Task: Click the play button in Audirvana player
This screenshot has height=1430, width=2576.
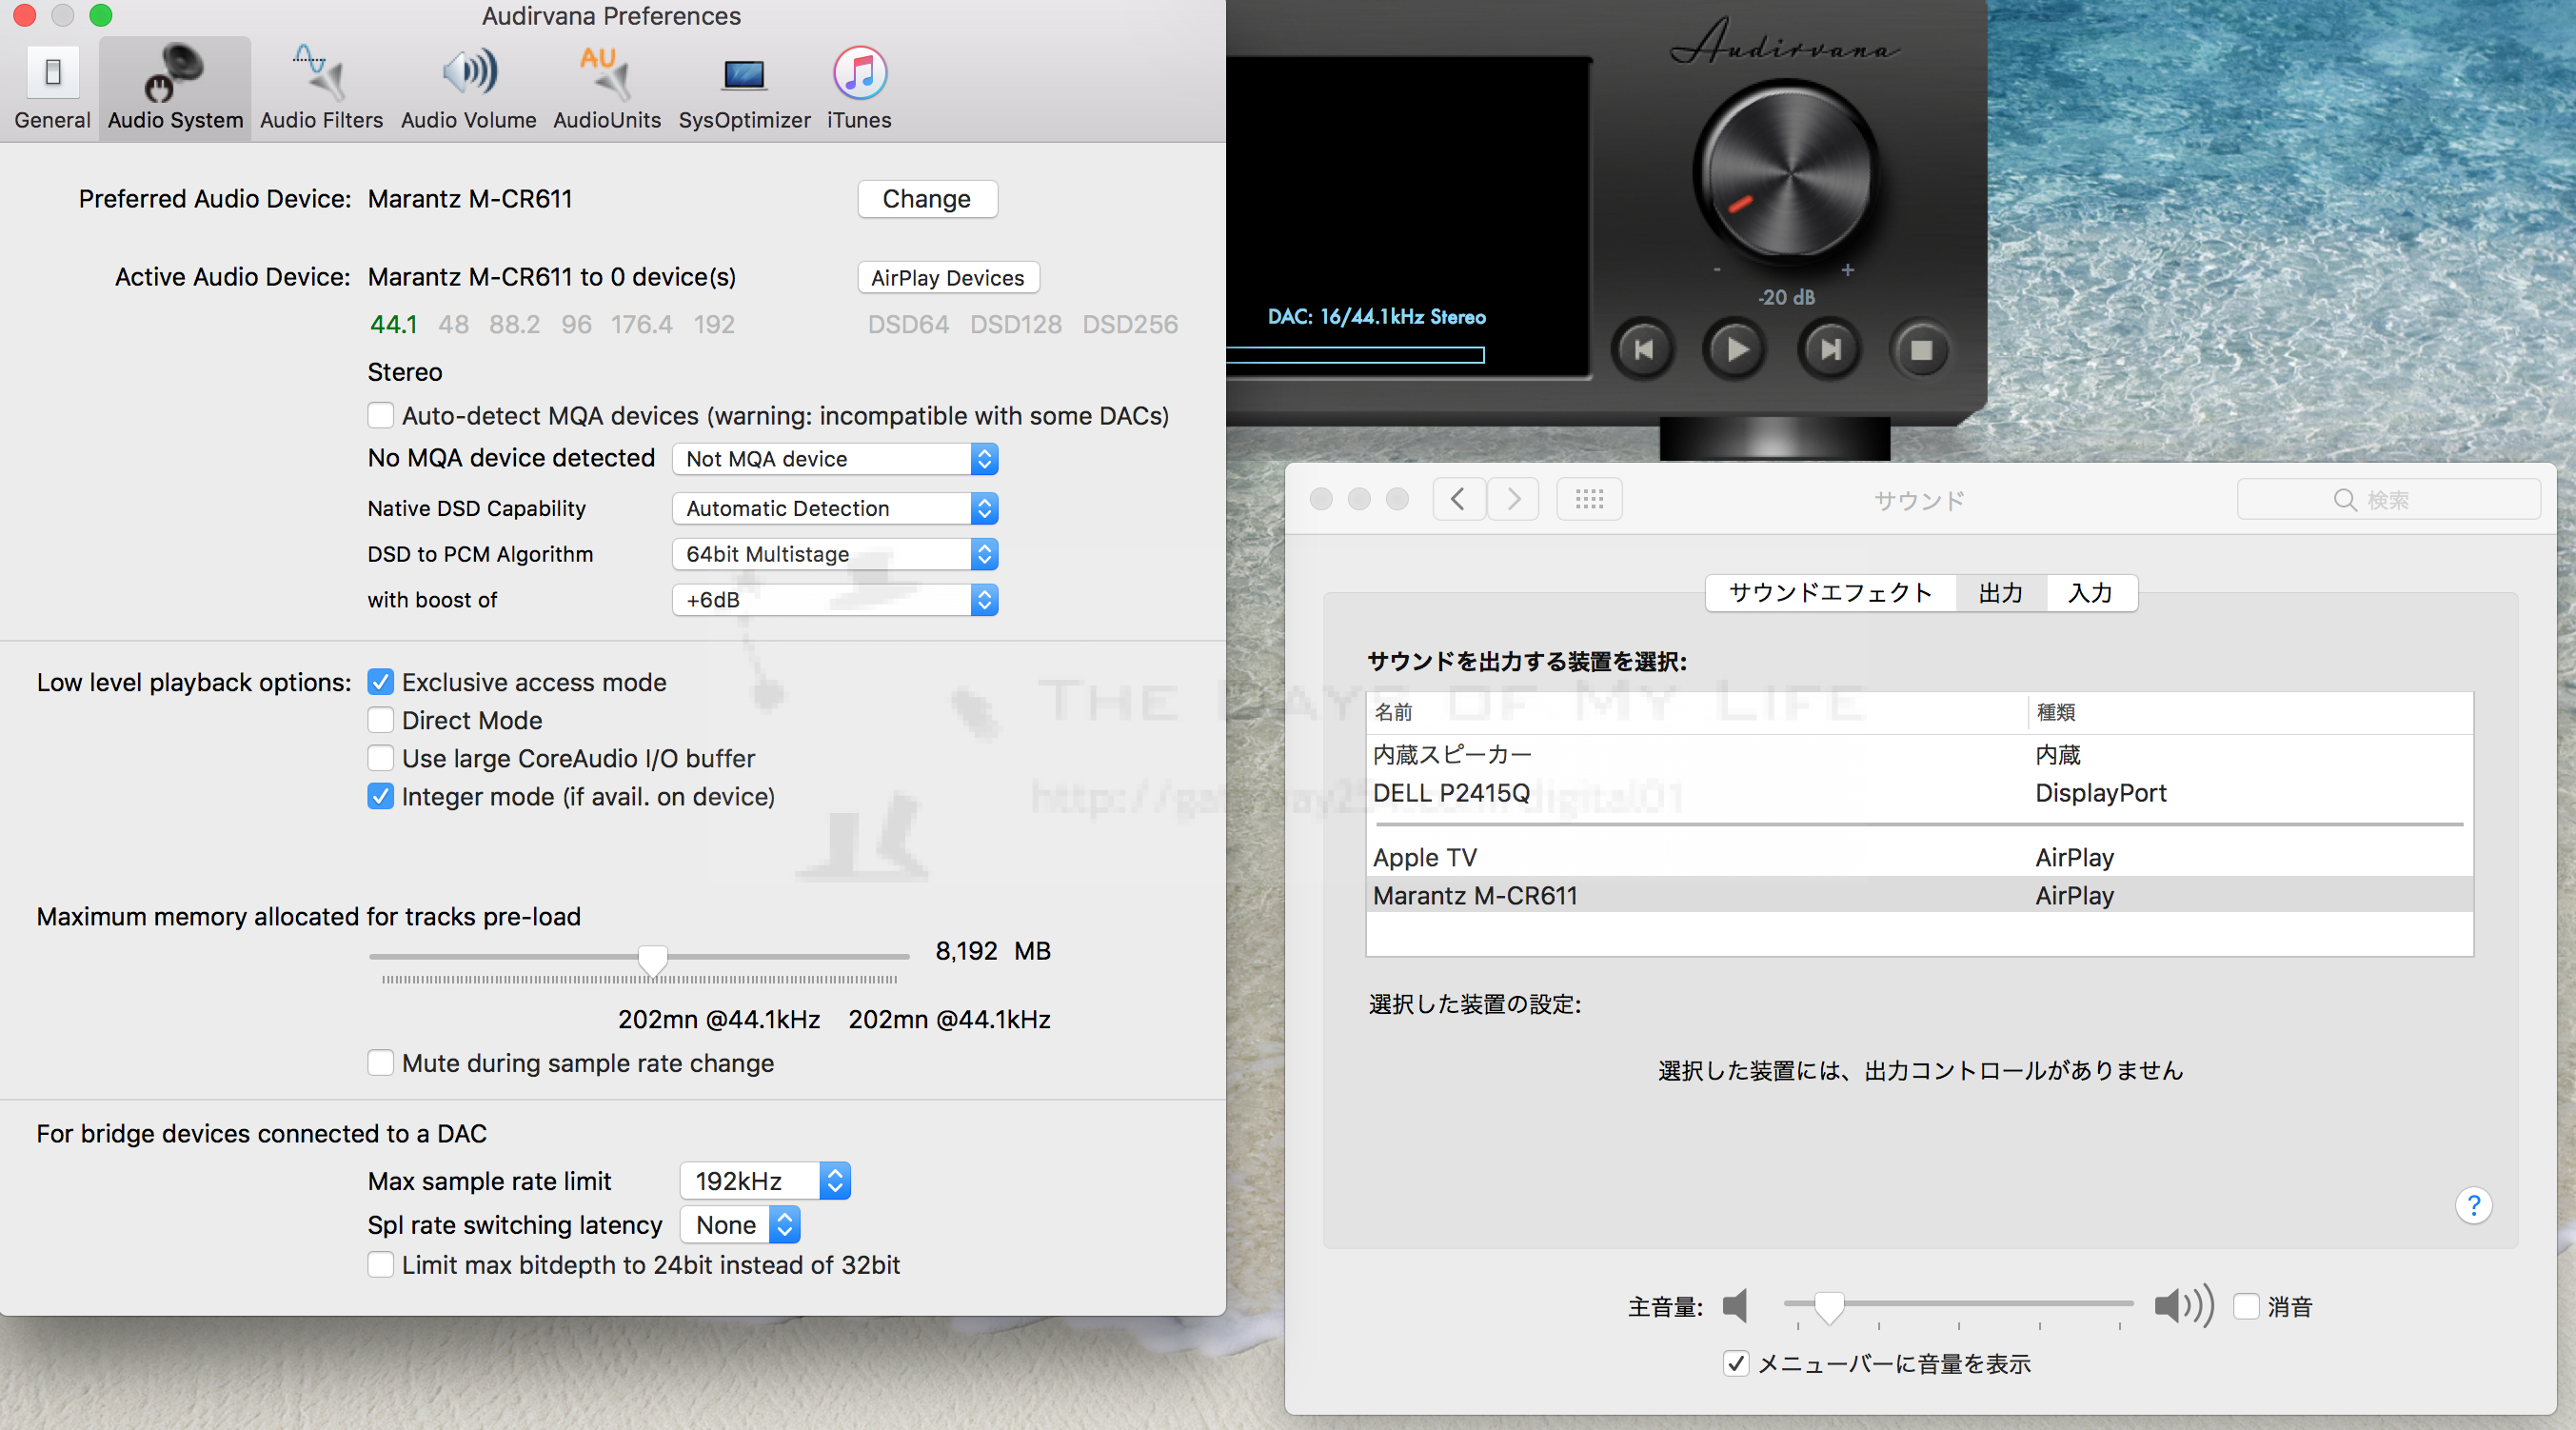Action: coord(1735,350)
